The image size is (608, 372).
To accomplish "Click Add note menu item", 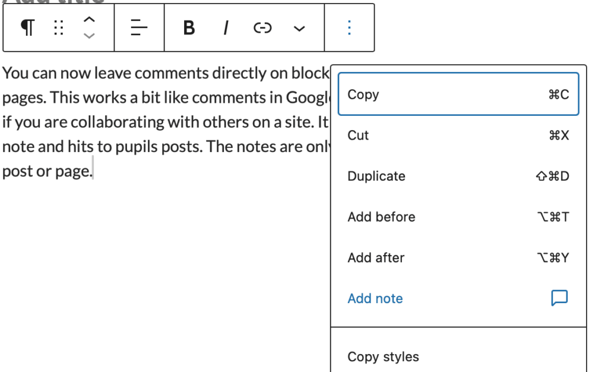I will coord(458,298).
